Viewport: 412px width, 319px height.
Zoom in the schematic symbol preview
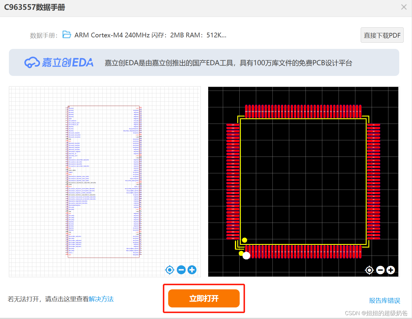pyautogui.click(x=192, y=270)
